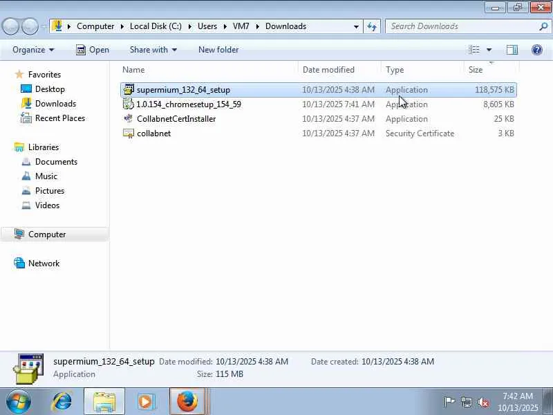
Task: Show the preview pane button
Action: 512,50
